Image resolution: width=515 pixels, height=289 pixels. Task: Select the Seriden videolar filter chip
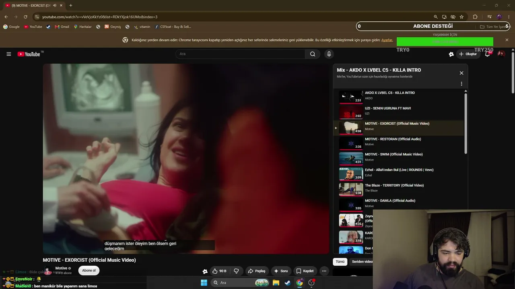tap(362, 262)
